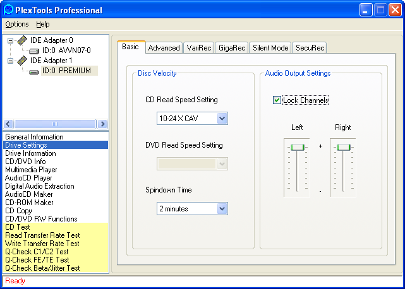Select Q-Check Beta/Jitter Test
The image size is (405, 289).
(56, 268)
